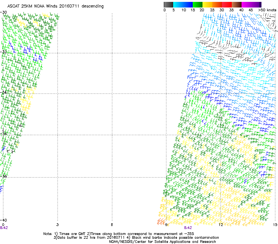Click the legend label '35'
Viewport: 278px width, 244px height.
231,10
